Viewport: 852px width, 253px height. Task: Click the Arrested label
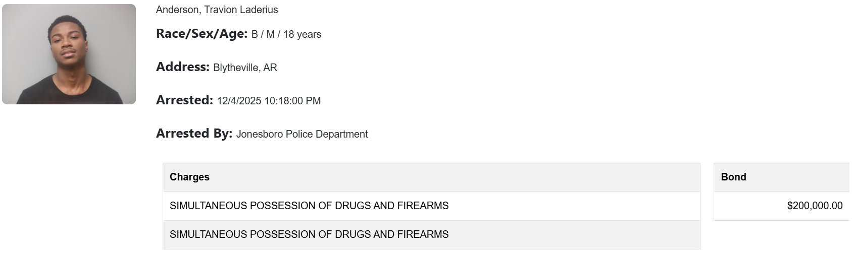point(184,100)
